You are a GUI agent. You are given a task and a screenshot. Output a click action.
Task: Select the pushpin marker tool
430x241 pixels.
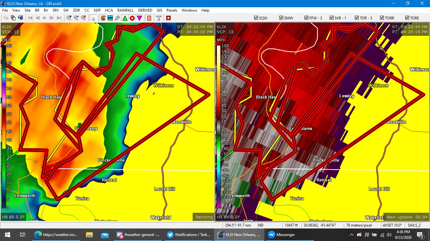point(117,18)
